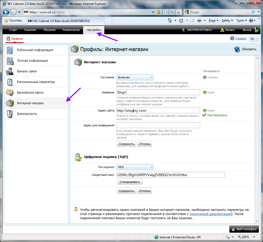263x242 pixels.
Task: Click Отмена in Цифровая подпись section
Action: tap(144, 191)
